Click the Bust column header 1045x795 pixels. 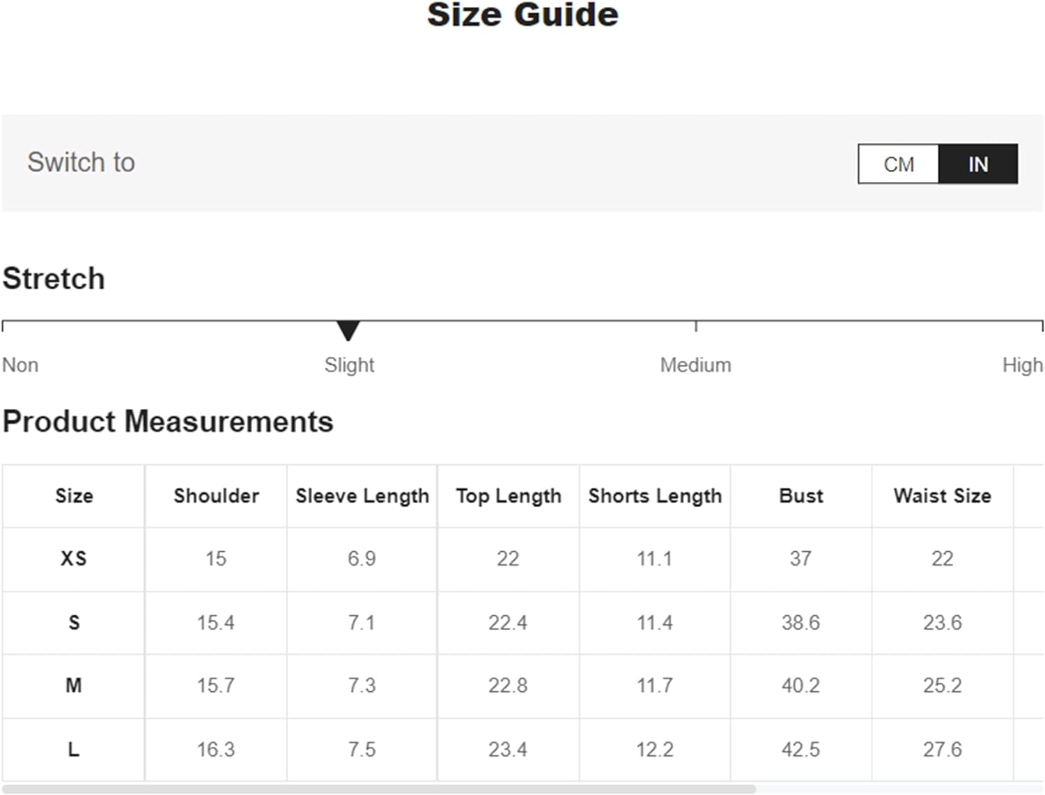[x=801, y=496]
